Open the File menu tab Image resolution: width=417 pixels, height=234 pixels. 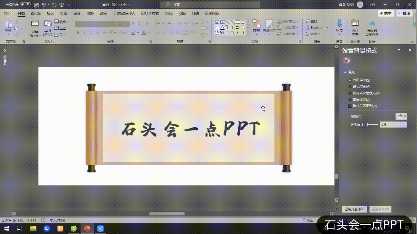pyautogui.click(x=7, y=13)
